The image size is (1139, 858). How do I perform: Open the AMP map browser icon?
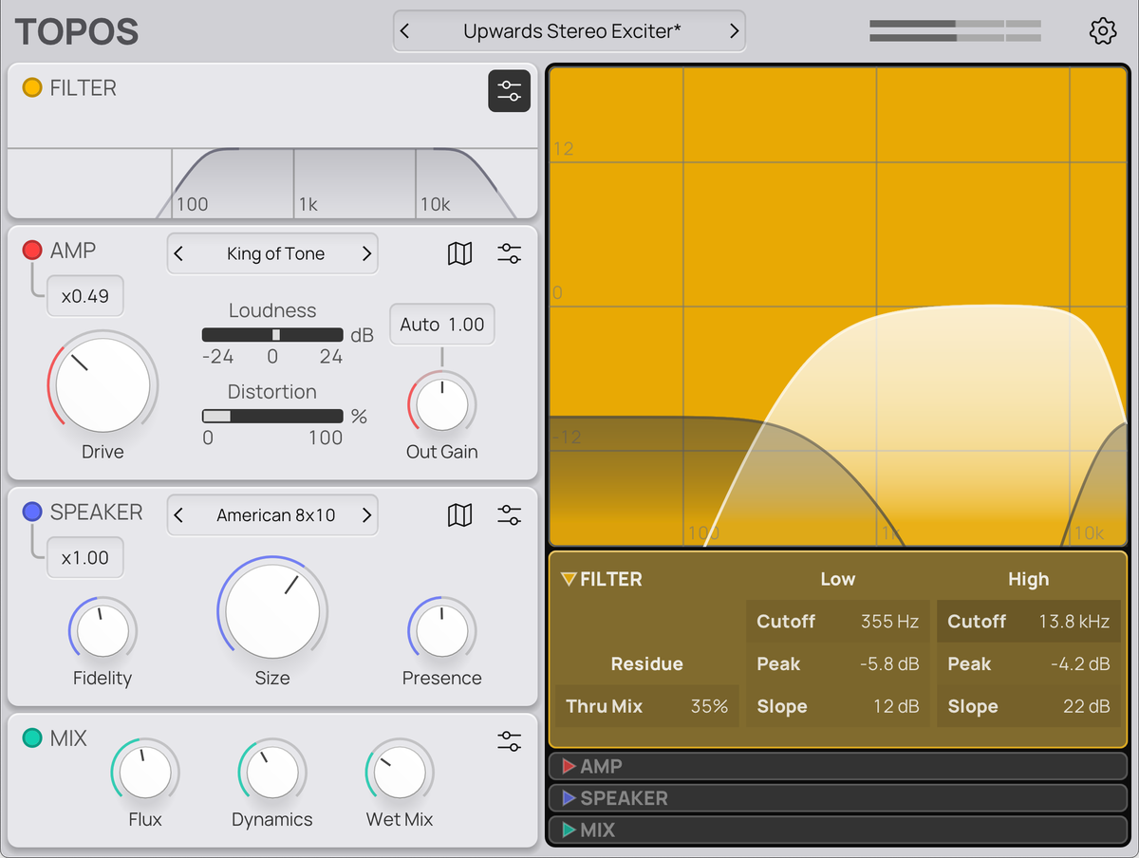460,253
